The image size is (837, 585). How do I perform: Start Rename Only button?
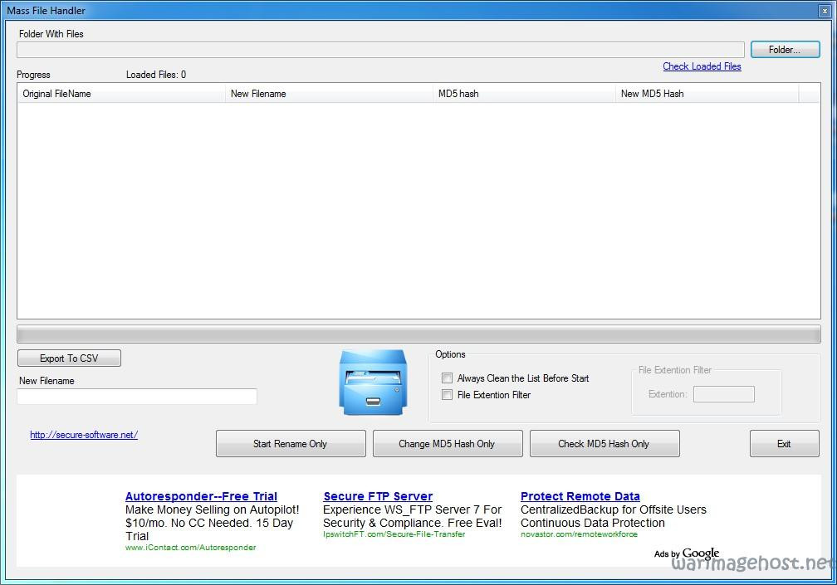pyautogui.click(x=291, y=444)
